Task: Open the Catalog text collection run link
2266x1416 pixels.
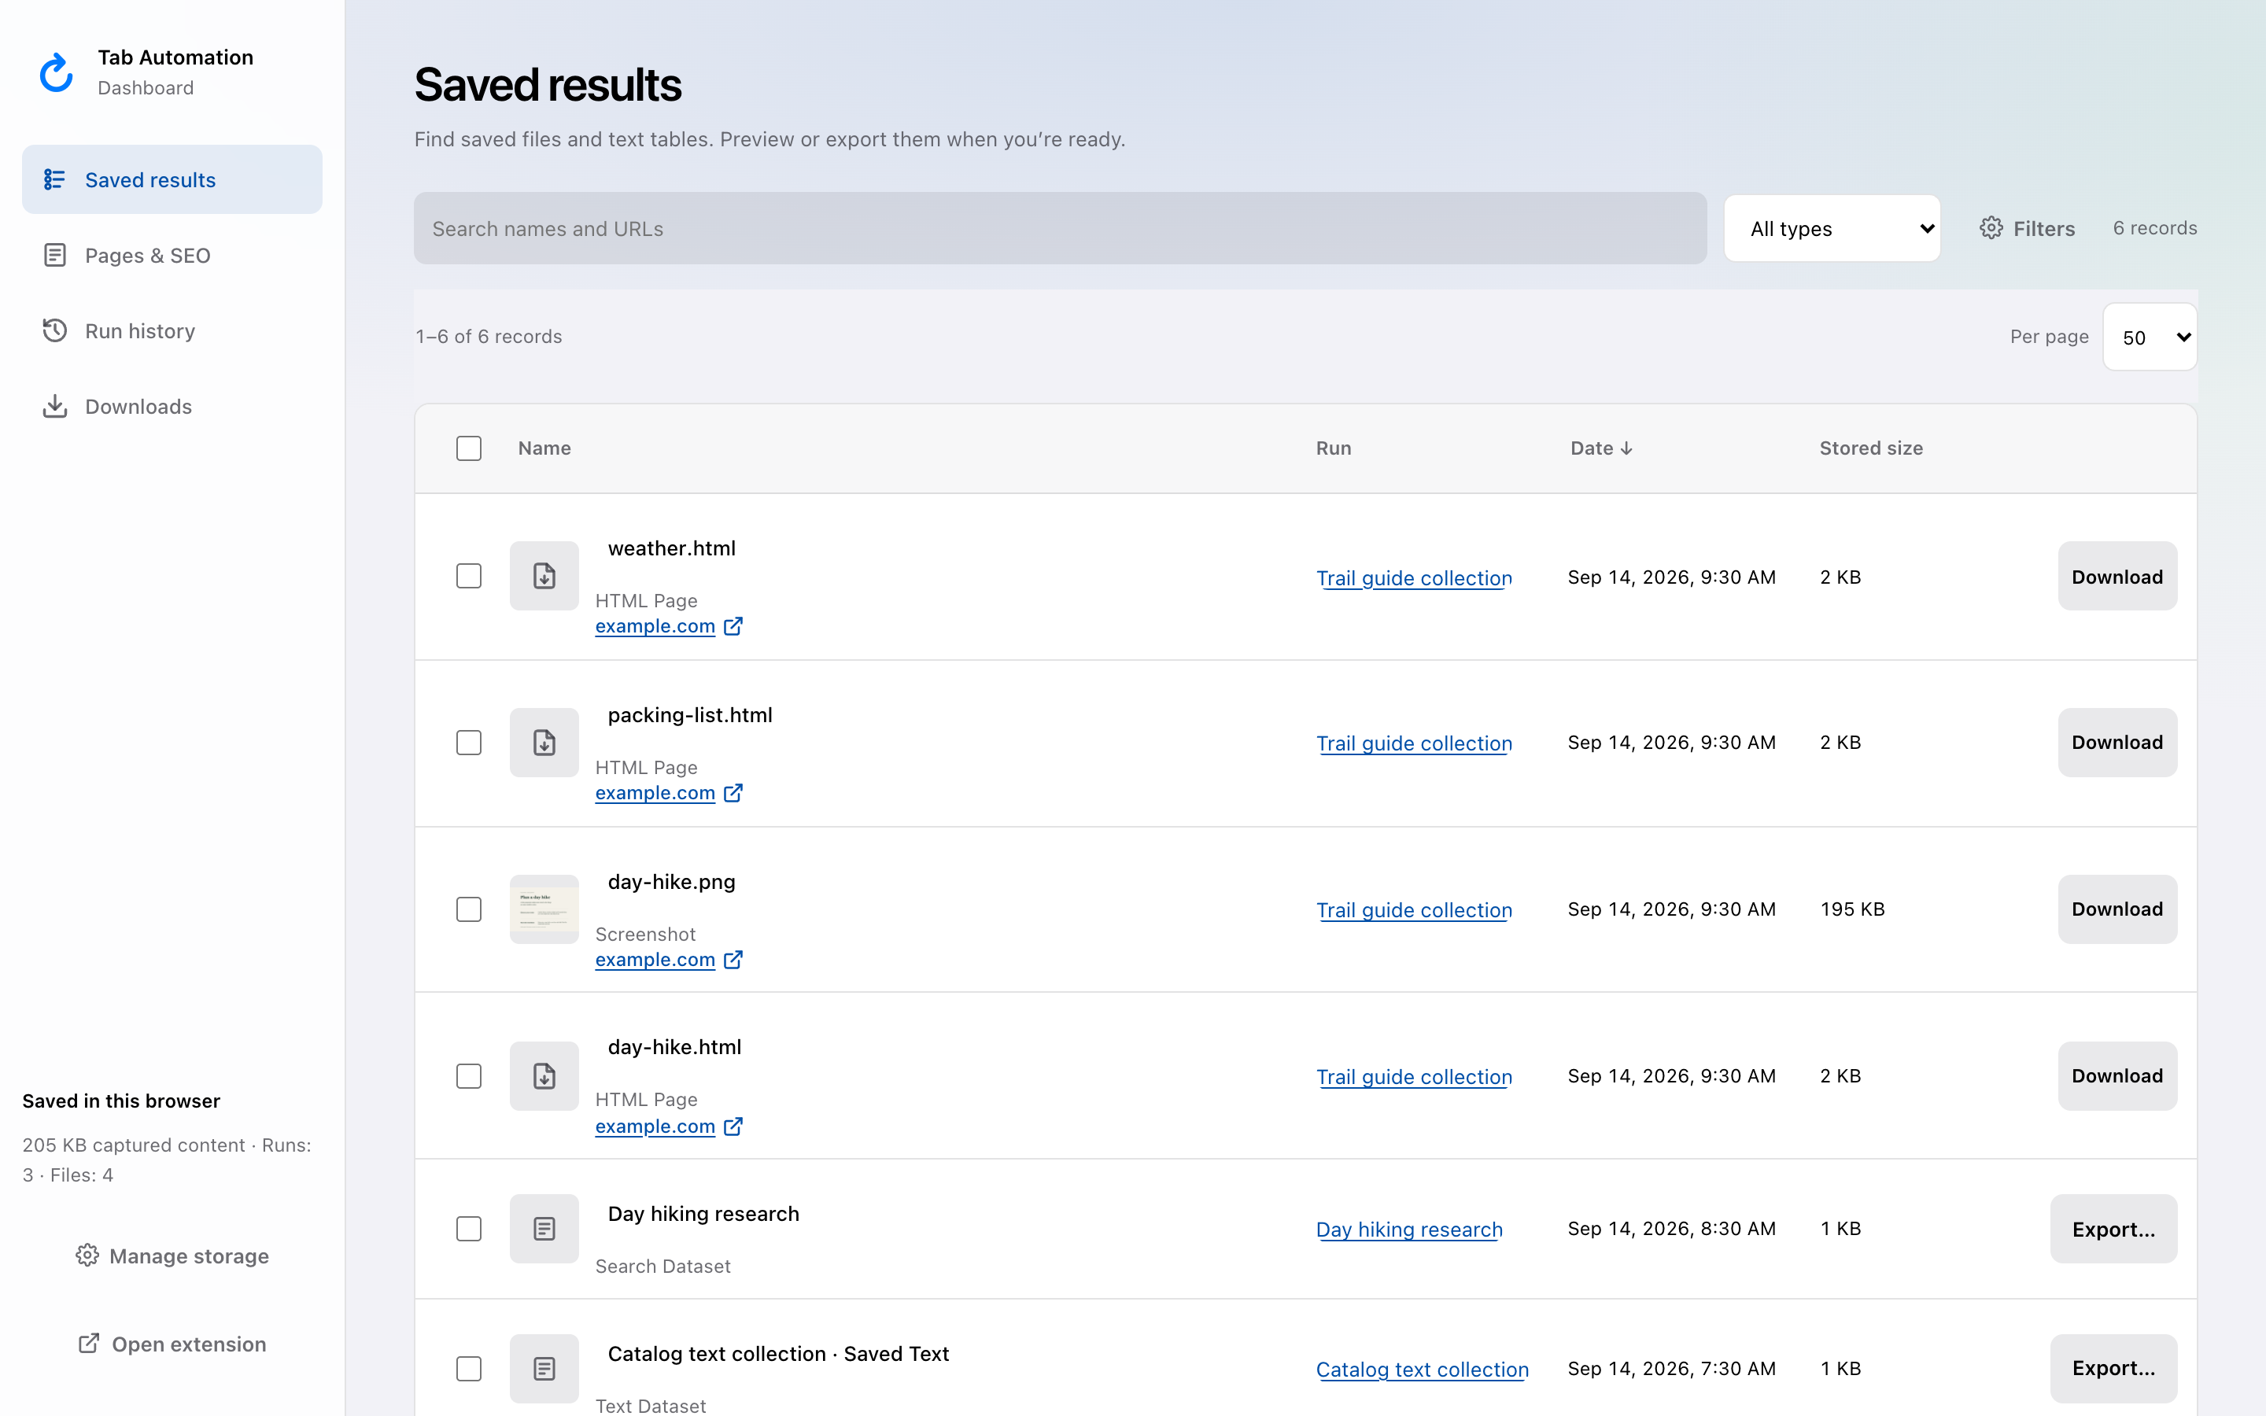Action: [1423, 1369]
